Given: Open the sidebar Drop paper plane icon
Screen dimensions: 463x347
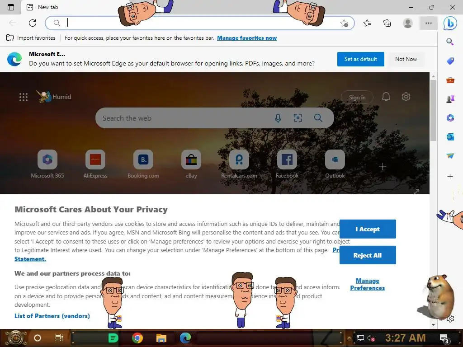Looking at the screenshot, I should click(450, 155).
